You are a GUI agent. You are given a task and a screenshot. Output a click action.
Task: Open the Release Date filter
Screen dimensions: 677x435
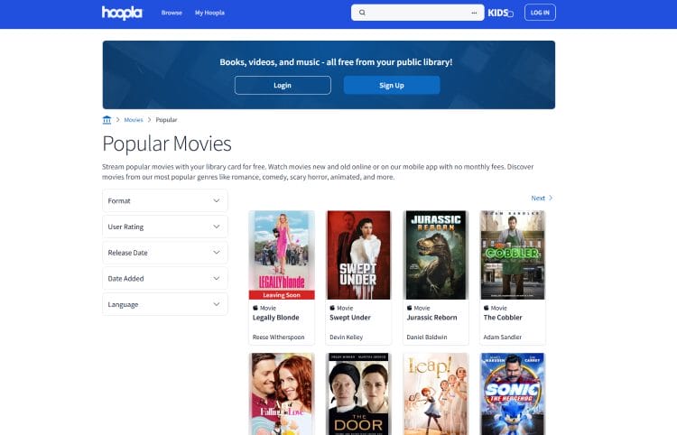164,253
